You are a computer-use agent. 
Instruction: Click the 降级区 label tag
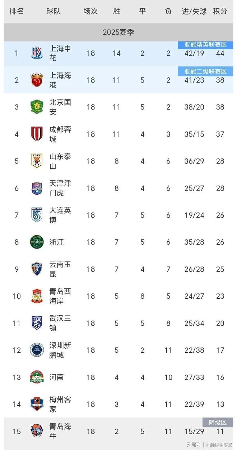tap(218, 422)
